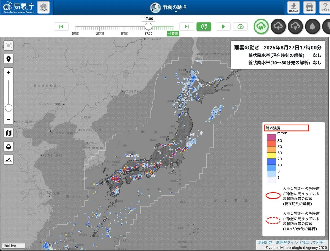This screenshot has height=251, width=330.
Task: Print the map using PRINT button
Action: (309, 7)
